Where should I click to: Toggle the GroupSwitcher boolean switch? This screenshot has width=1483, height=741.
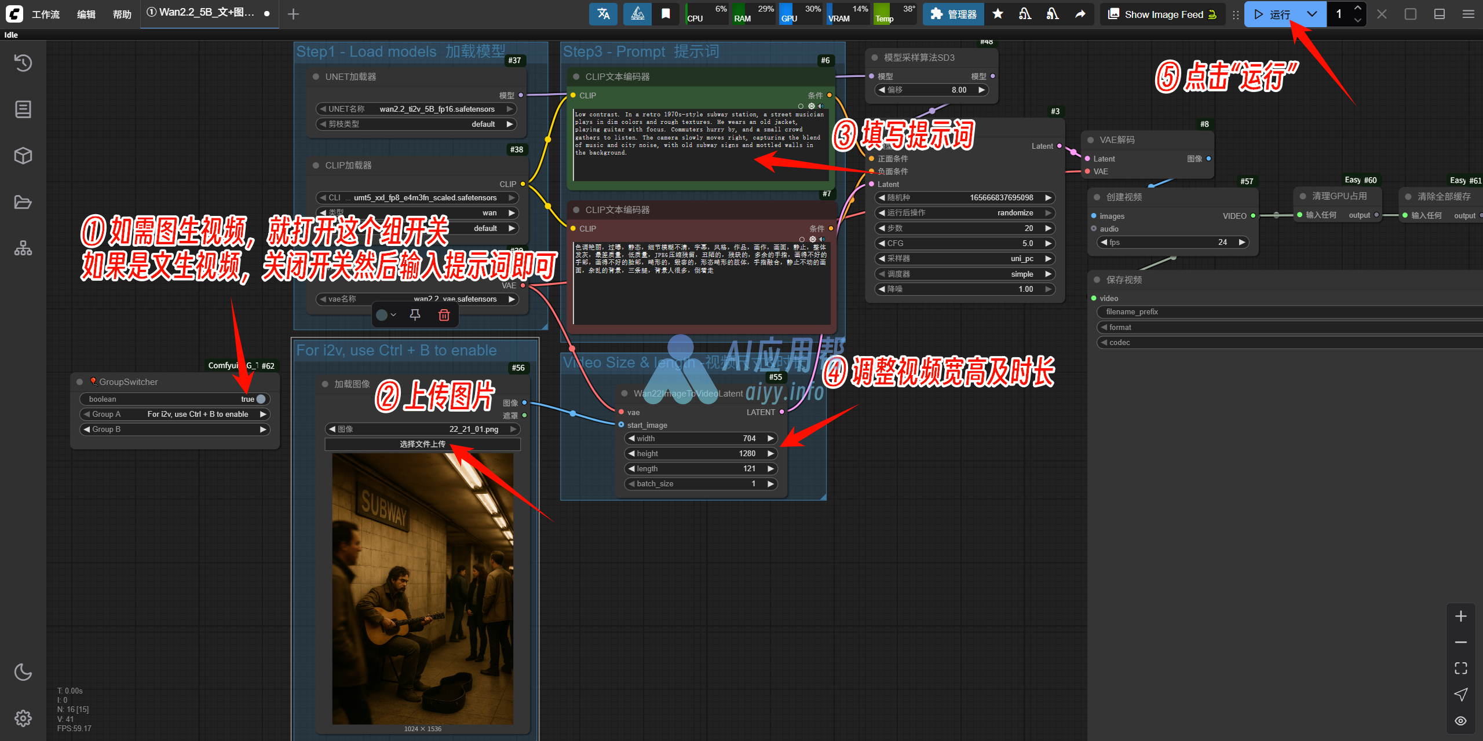[261, 399]
